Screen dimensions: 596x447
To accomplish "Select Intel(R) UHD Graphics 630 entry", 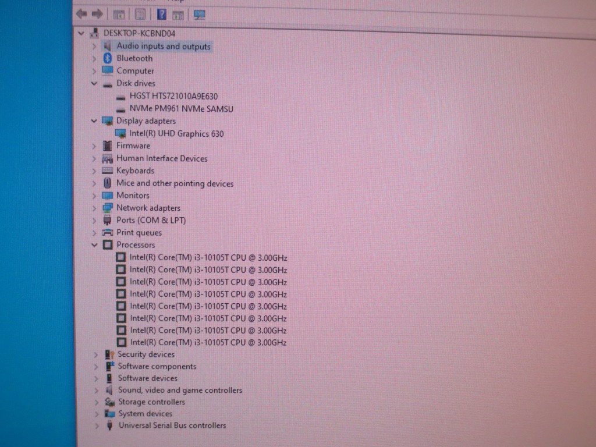I will (x=176, y=133).
